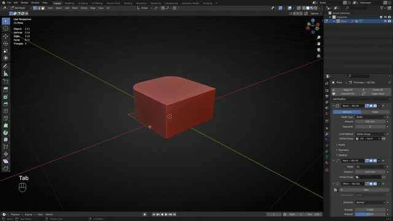Open the Modifiers properties tab (wrench)
The height and width of the screenshot is (221, 393).
click(x=327, y=134)
